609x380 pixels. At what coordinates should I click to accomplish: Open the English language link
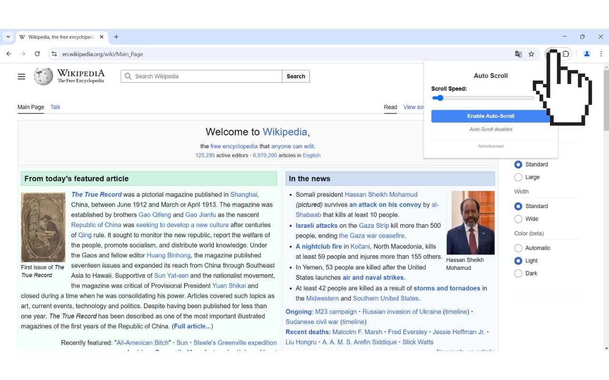pyautogui.click(x=312, y=155)
